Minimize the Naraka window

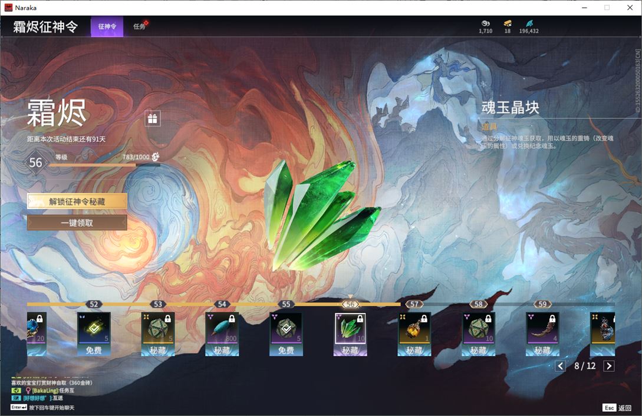pyautogui.click(x=585, y=8)
